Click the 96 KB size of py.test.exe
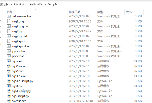This screenshot has height=103, width=152. (x=138, y=101)
